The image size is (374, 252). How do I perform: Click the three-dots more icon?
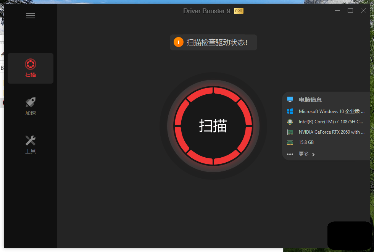[290, 154]
